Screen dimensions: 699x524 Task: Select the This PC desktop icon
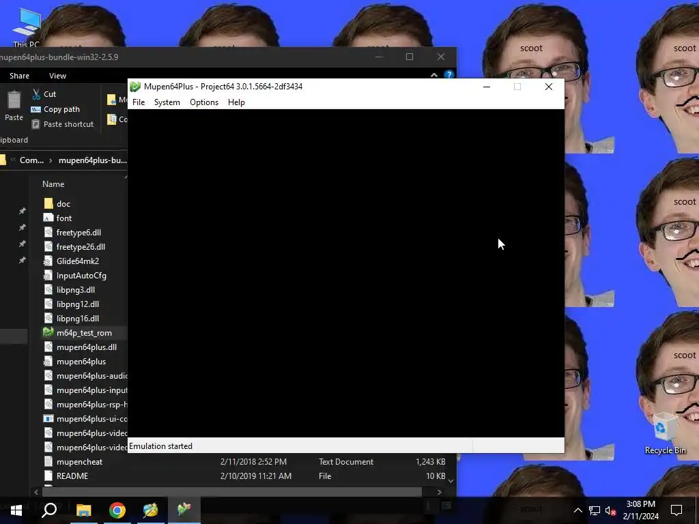tap(27, 27)
